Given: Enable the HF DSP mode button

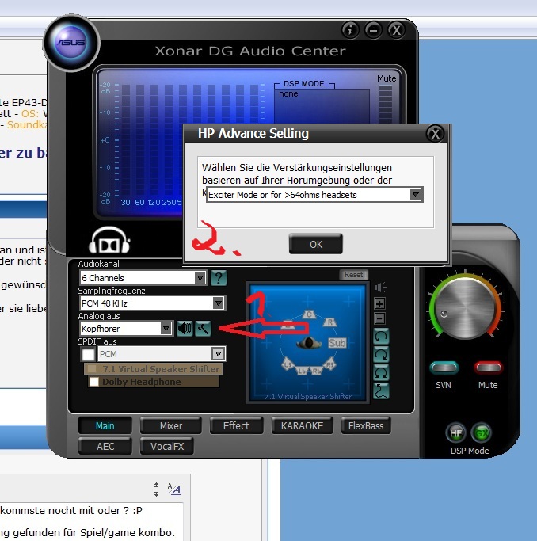Looking at the screenshot, I should click(x=455, y=432).
